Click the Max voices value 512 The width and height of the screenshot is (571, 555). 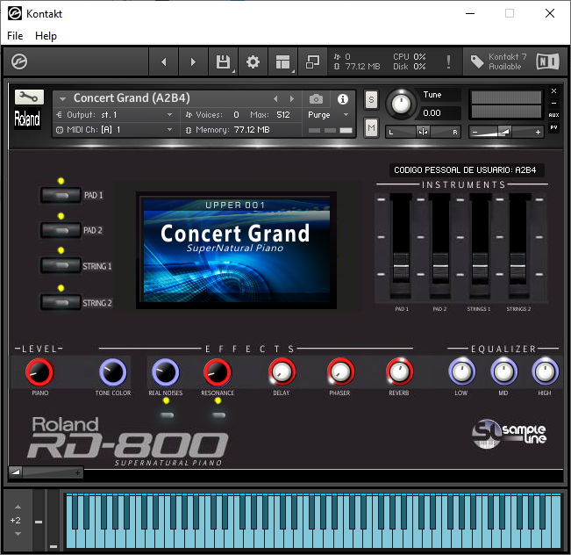point(283,115)
